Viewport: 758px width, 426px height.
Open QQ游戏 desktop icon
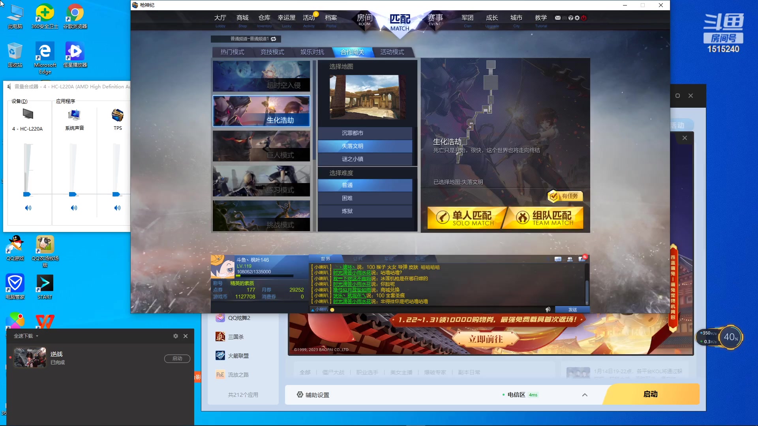pyautogui.click(x=15, y=248)
